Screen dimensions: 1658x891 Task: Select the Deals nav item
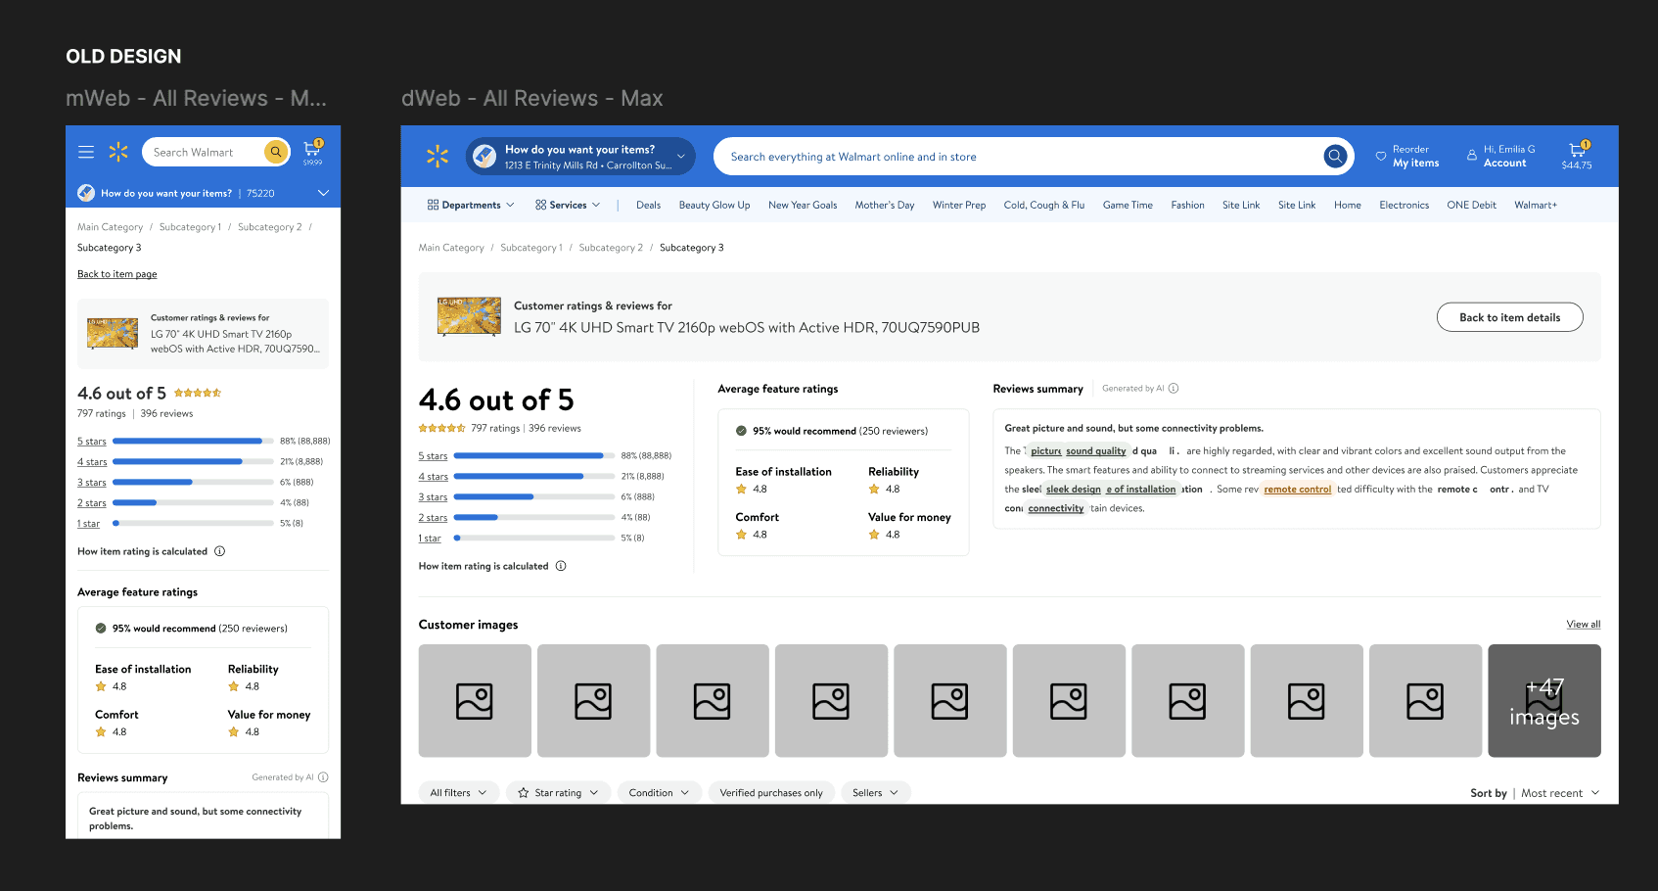coord(648,205)
